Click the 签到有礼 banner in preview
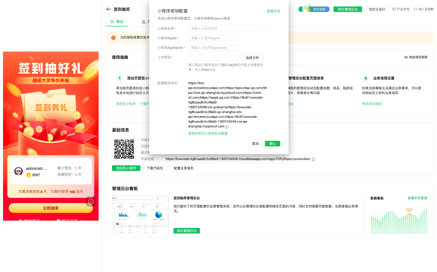The image size is (437, 272). [51, 108]
